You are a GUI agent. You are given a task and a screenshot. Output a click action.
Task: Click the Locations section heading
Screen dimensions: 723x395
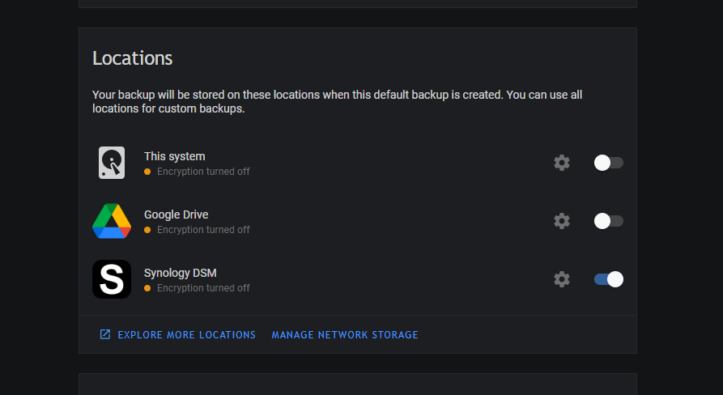(x=132, y=58)
